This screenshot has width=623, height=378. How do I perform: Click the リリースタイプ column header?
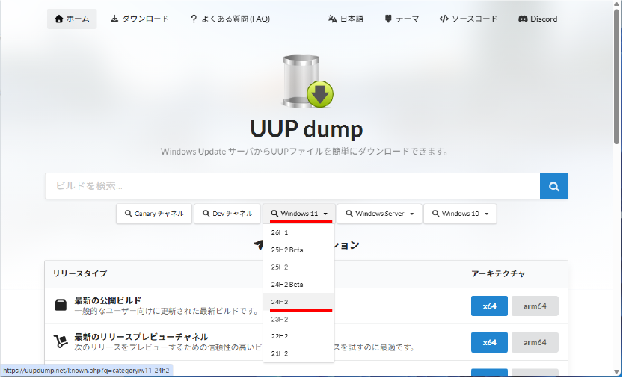80,273
